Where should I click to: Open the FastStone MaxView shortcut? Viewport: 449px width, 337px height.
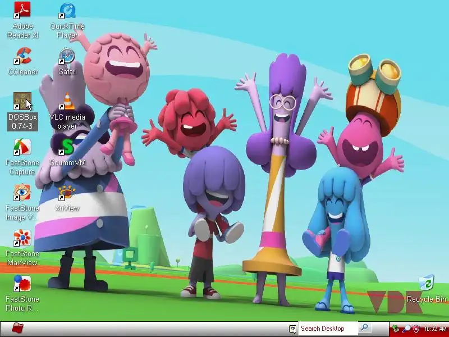[22, 248]
